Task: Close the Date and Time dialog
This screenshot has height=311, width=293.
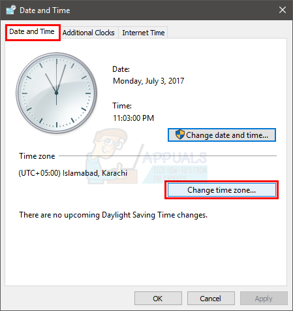Action: click(x=283, y=10)
